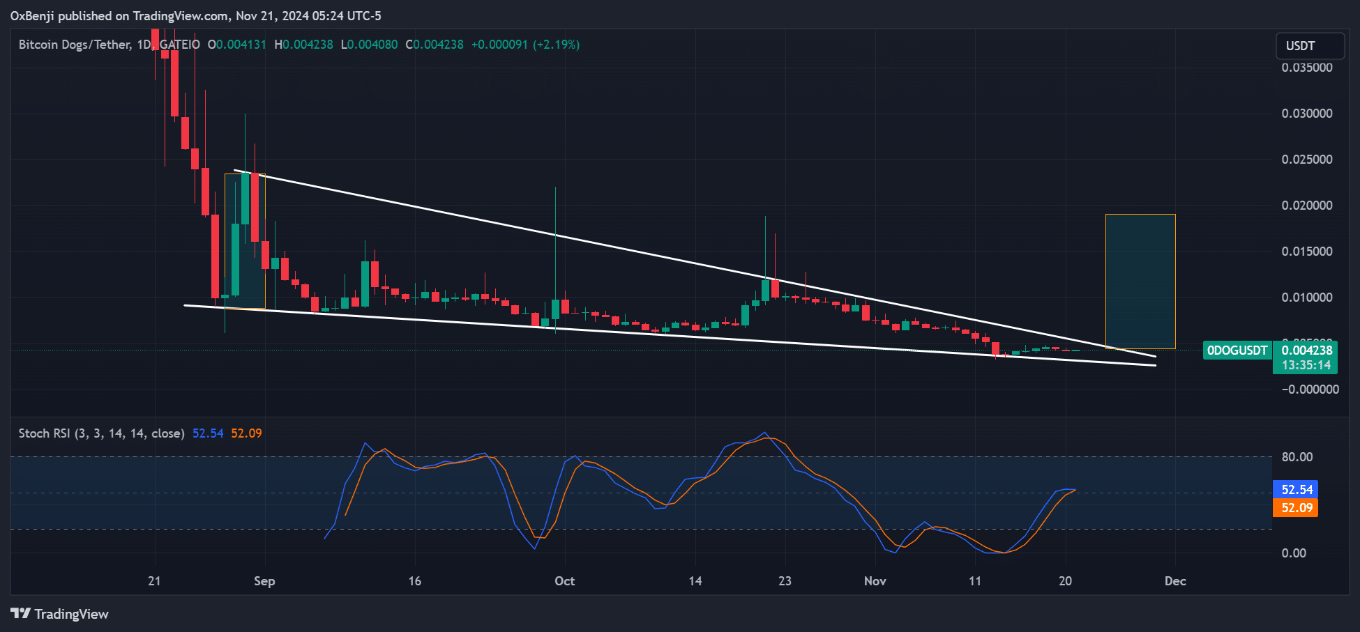This screenshot has height=632, width=1360.
Task: Click the Stoch RSI blue value 52.54 badge
Action: point(1297,490)
